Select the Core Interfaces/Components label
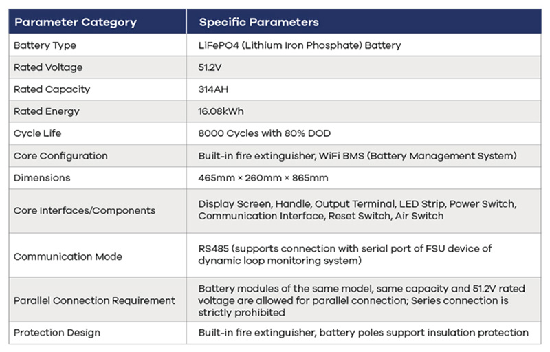This screenshot has width=550, height=352. [85, 210]
